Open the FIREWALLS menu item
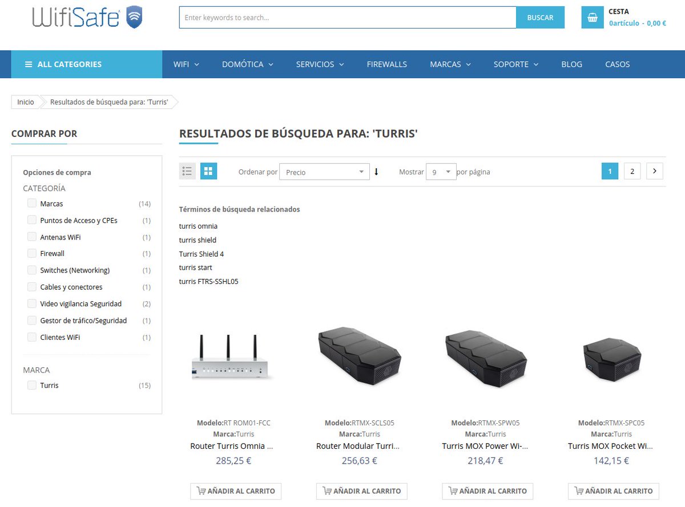This screenshot has height=507, width=685. [387, 64]
